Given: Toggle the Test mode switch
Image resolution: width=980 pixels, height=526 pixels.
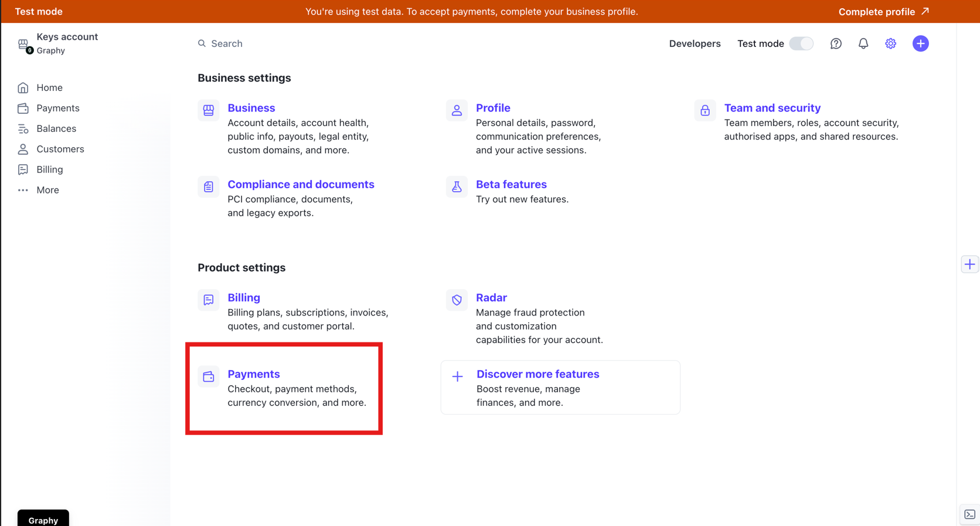Looking at the screenshot, I should (x=801, y=43).
